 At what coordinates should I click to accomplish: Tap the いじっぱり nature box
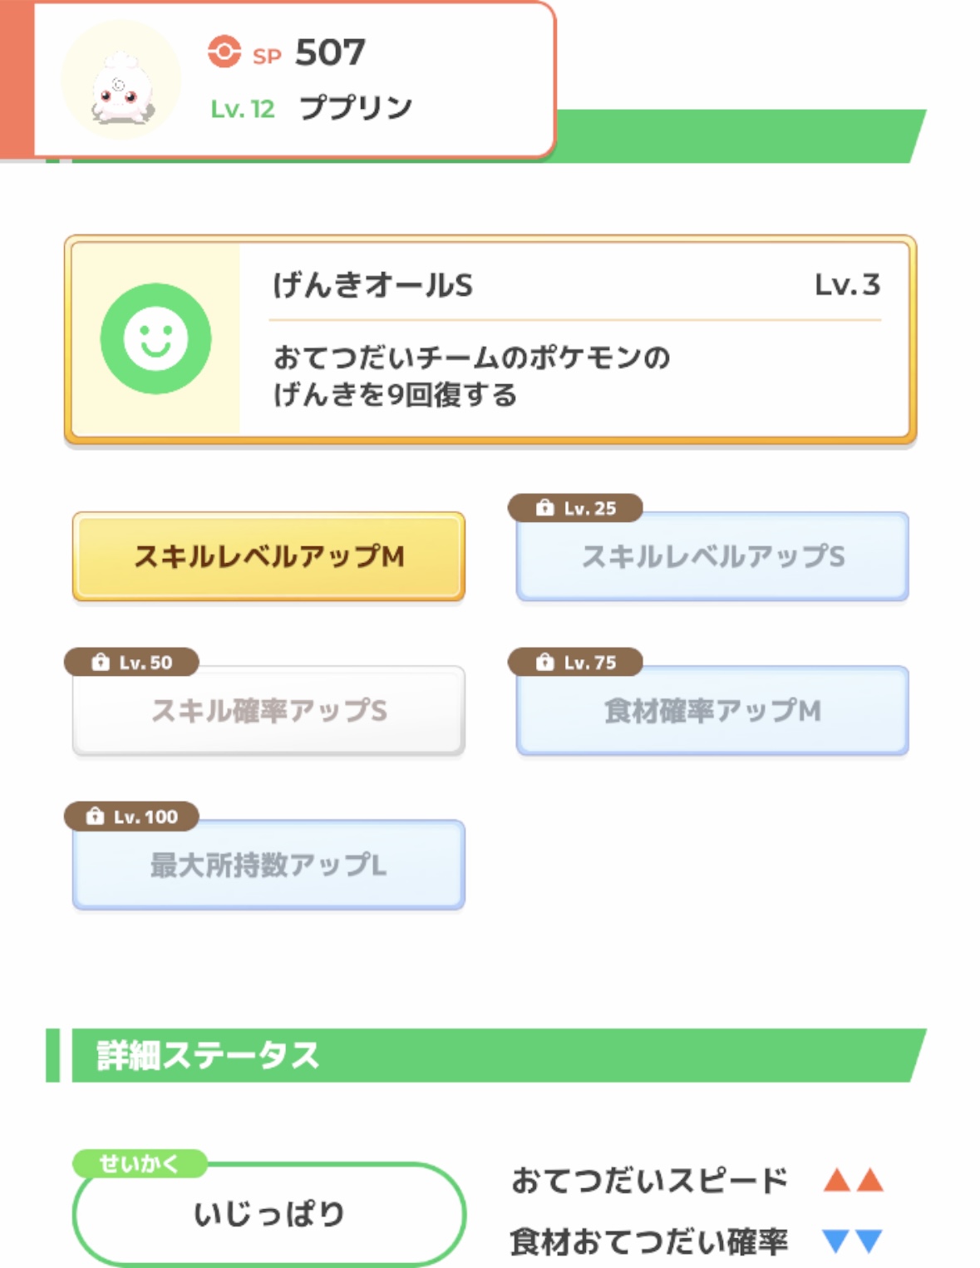point(268,1215)
